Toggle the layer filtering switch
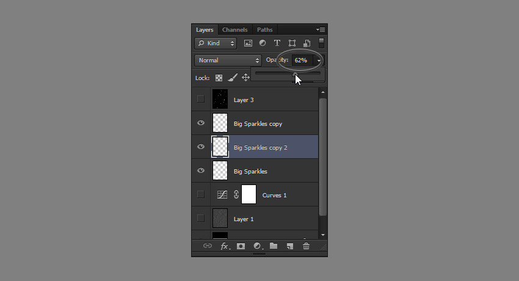This screenshot has width=519, height=281. tap(321, 43)
